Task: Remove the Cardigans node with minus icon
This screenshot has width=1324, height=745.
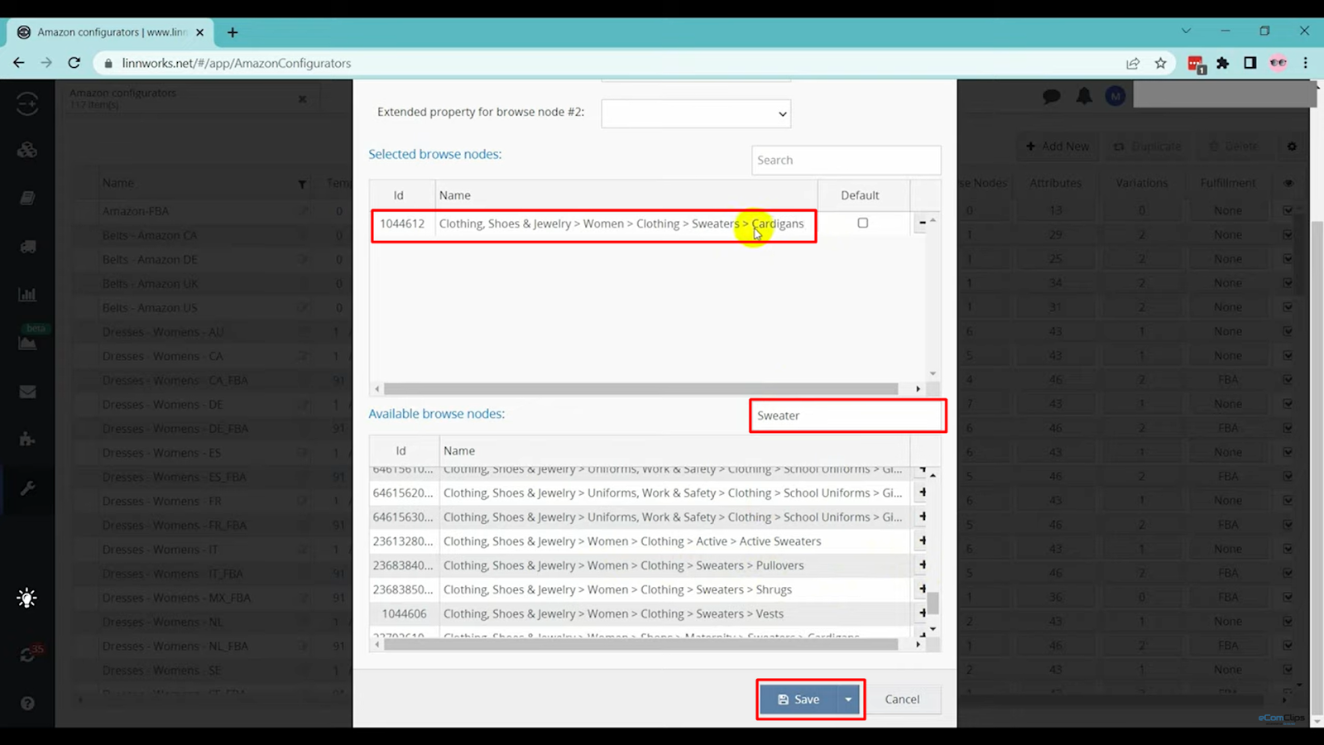Action: tap(922, 223)
